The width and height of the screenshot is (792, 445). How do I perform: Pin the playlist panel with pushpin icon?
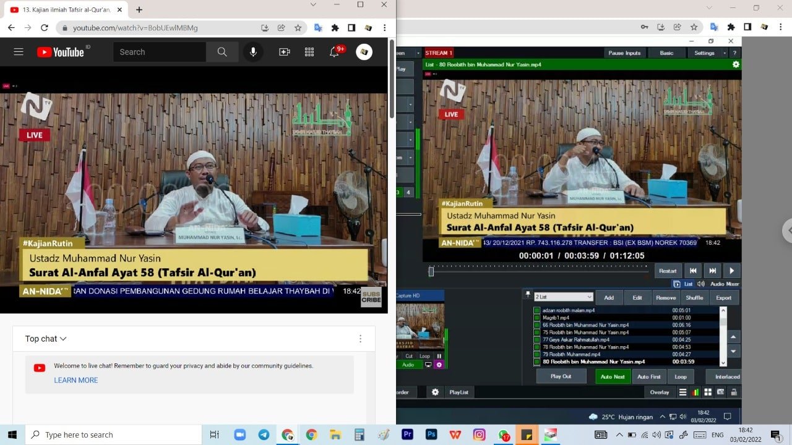click(528, 295)
